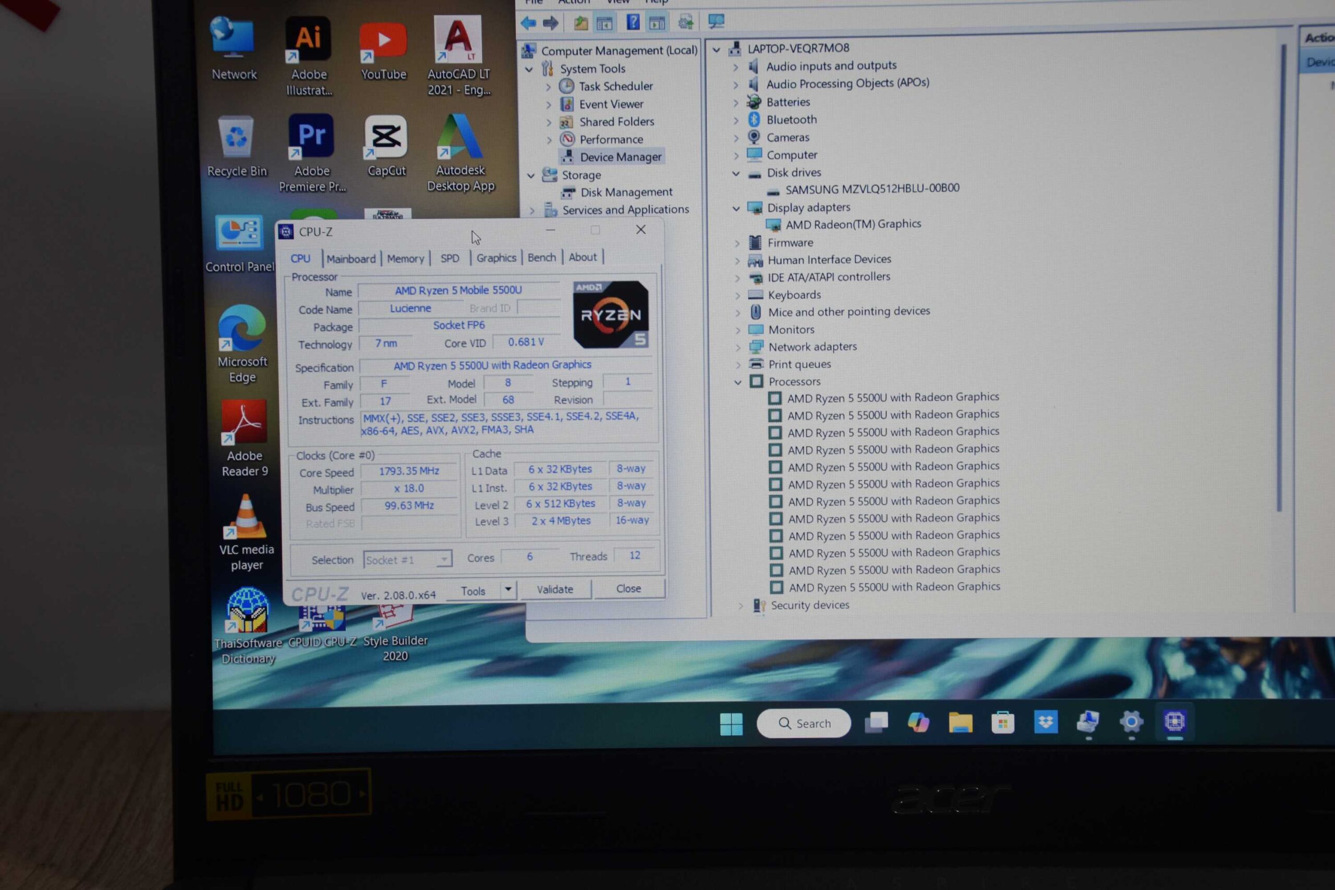
Task: Switch to the SPD tab in CPU-Z
Action: [450, 258]
